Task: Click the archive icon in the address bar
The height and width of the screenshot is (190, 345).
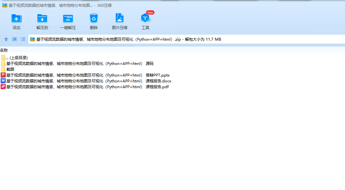Action: pos(33,39)
